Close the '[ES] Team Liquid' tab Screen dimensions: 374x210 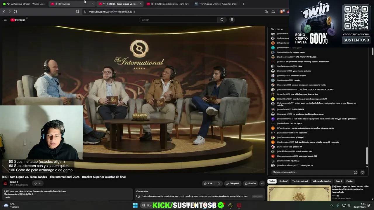140,4
